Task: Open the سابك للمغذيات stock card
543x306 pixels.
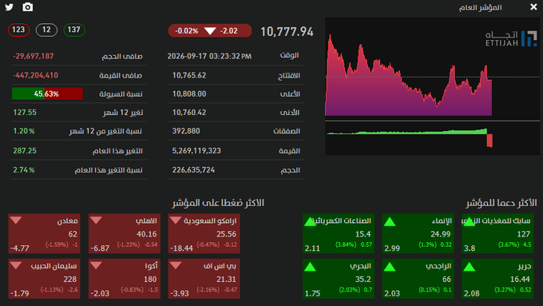Action: click(497, 233)
